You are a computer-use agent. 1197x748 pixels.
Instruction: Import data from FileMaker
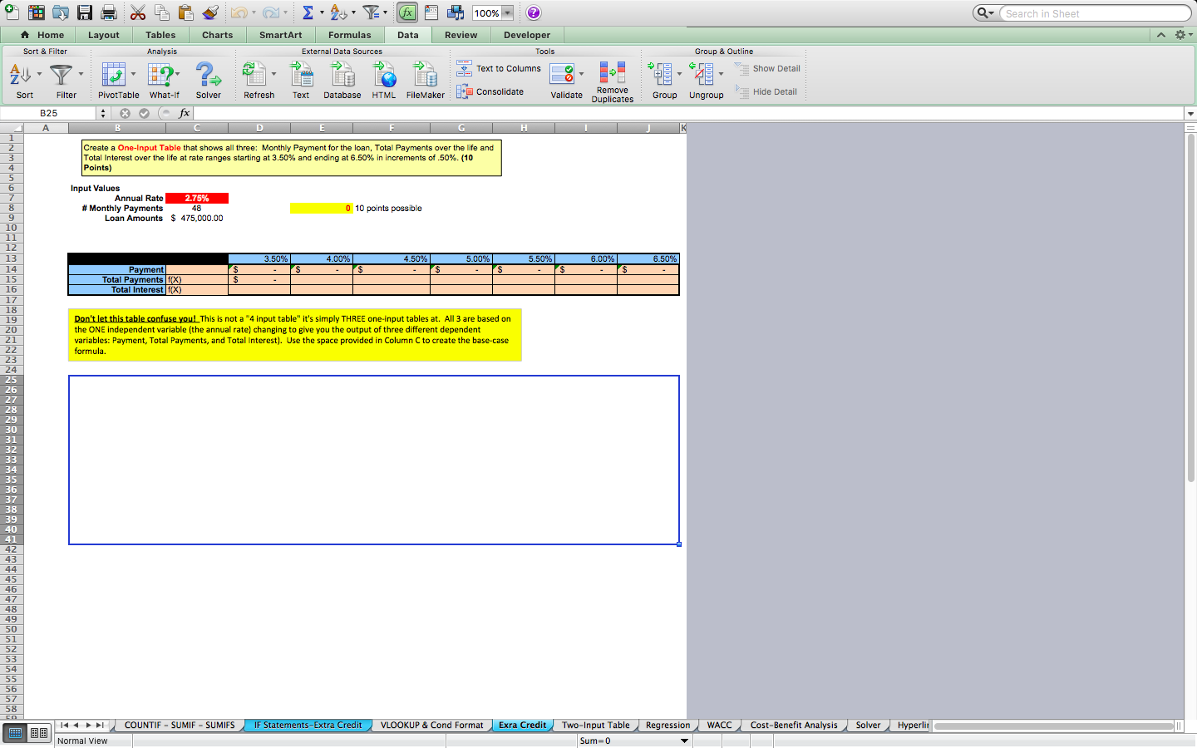(x=425, y=80)
